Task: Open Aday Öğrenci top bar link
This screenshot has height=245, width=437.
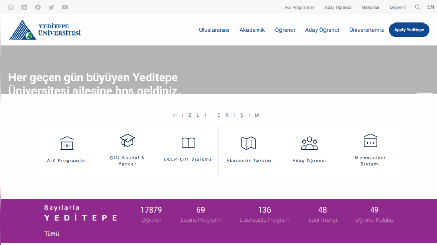Action: (x=338, y=7)
